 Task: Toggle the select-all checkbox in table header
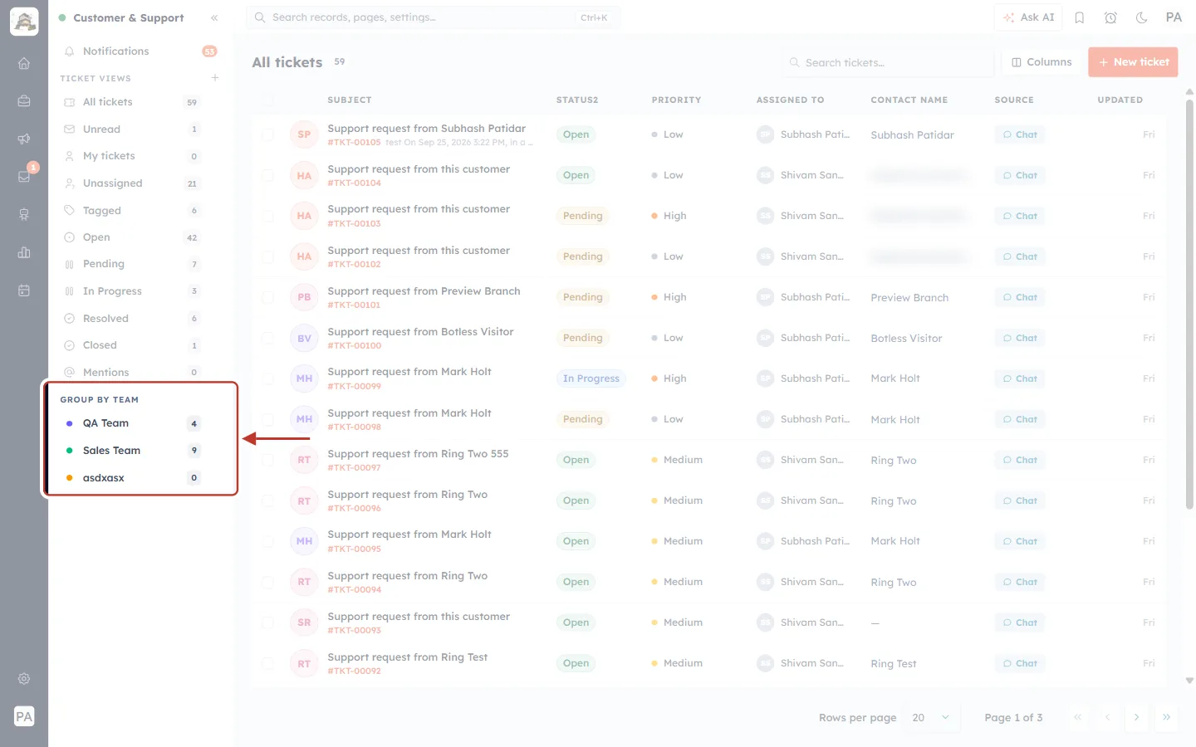pos(267,100)
